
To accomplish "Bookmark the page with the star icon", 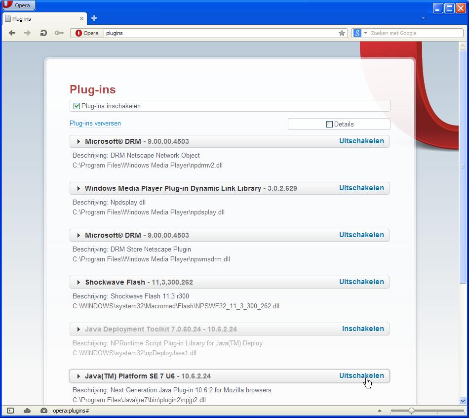I will 342,33.
